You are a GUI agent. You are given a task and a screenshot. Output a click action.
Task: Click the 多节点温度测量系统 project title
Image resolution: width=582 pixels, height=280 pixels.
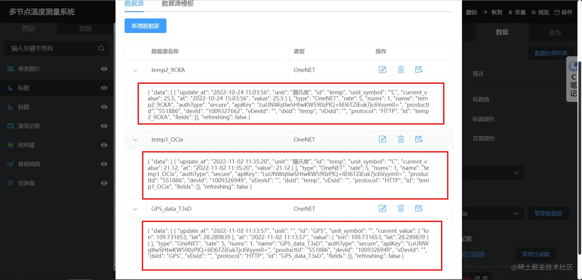(42, 12)
